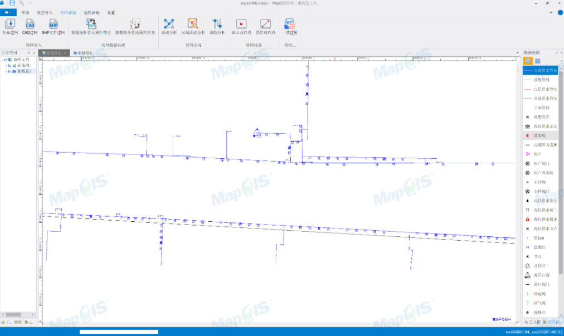The image size is (564, 336).
Task: Click the wand tool icon in title bar
Action: pos(22,3)
